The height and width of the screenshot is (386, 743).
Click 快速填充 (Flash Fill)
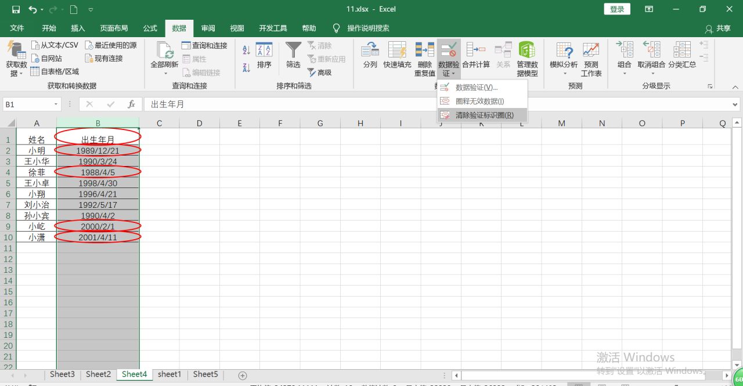point(397,56)
